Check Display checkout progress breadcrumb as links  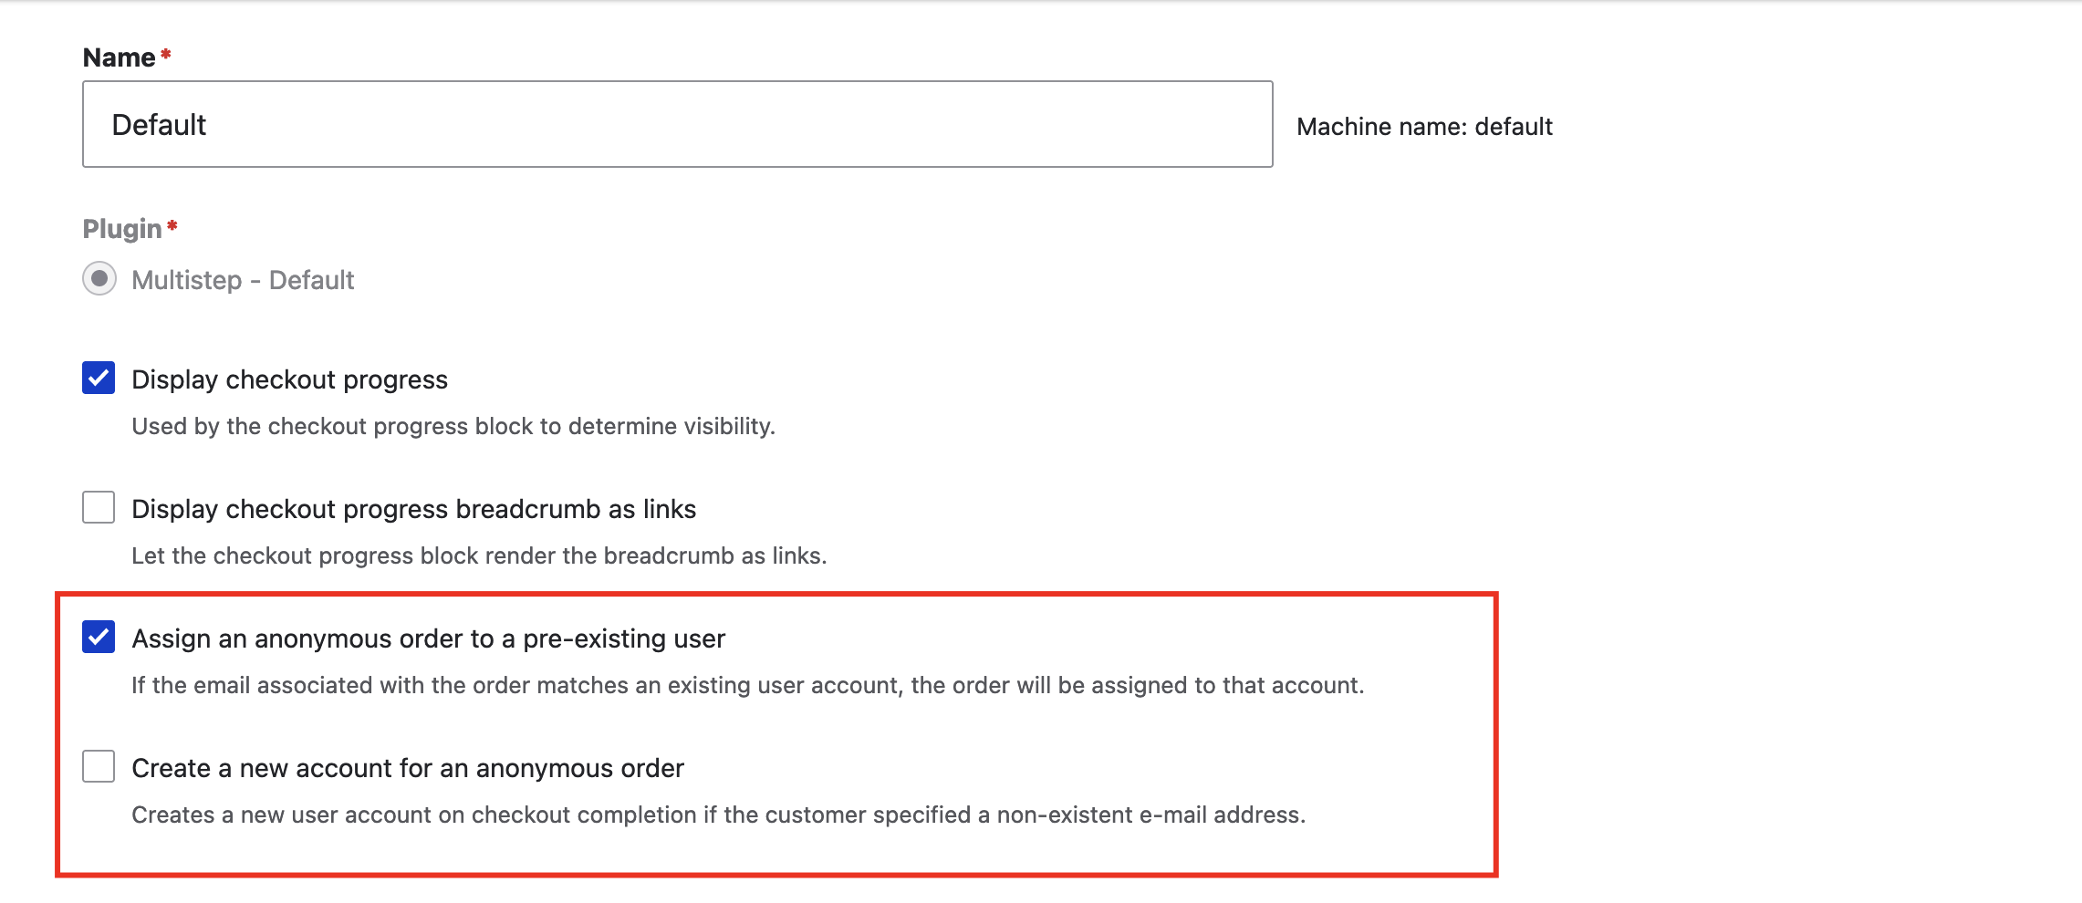click(x=100, y=509)
